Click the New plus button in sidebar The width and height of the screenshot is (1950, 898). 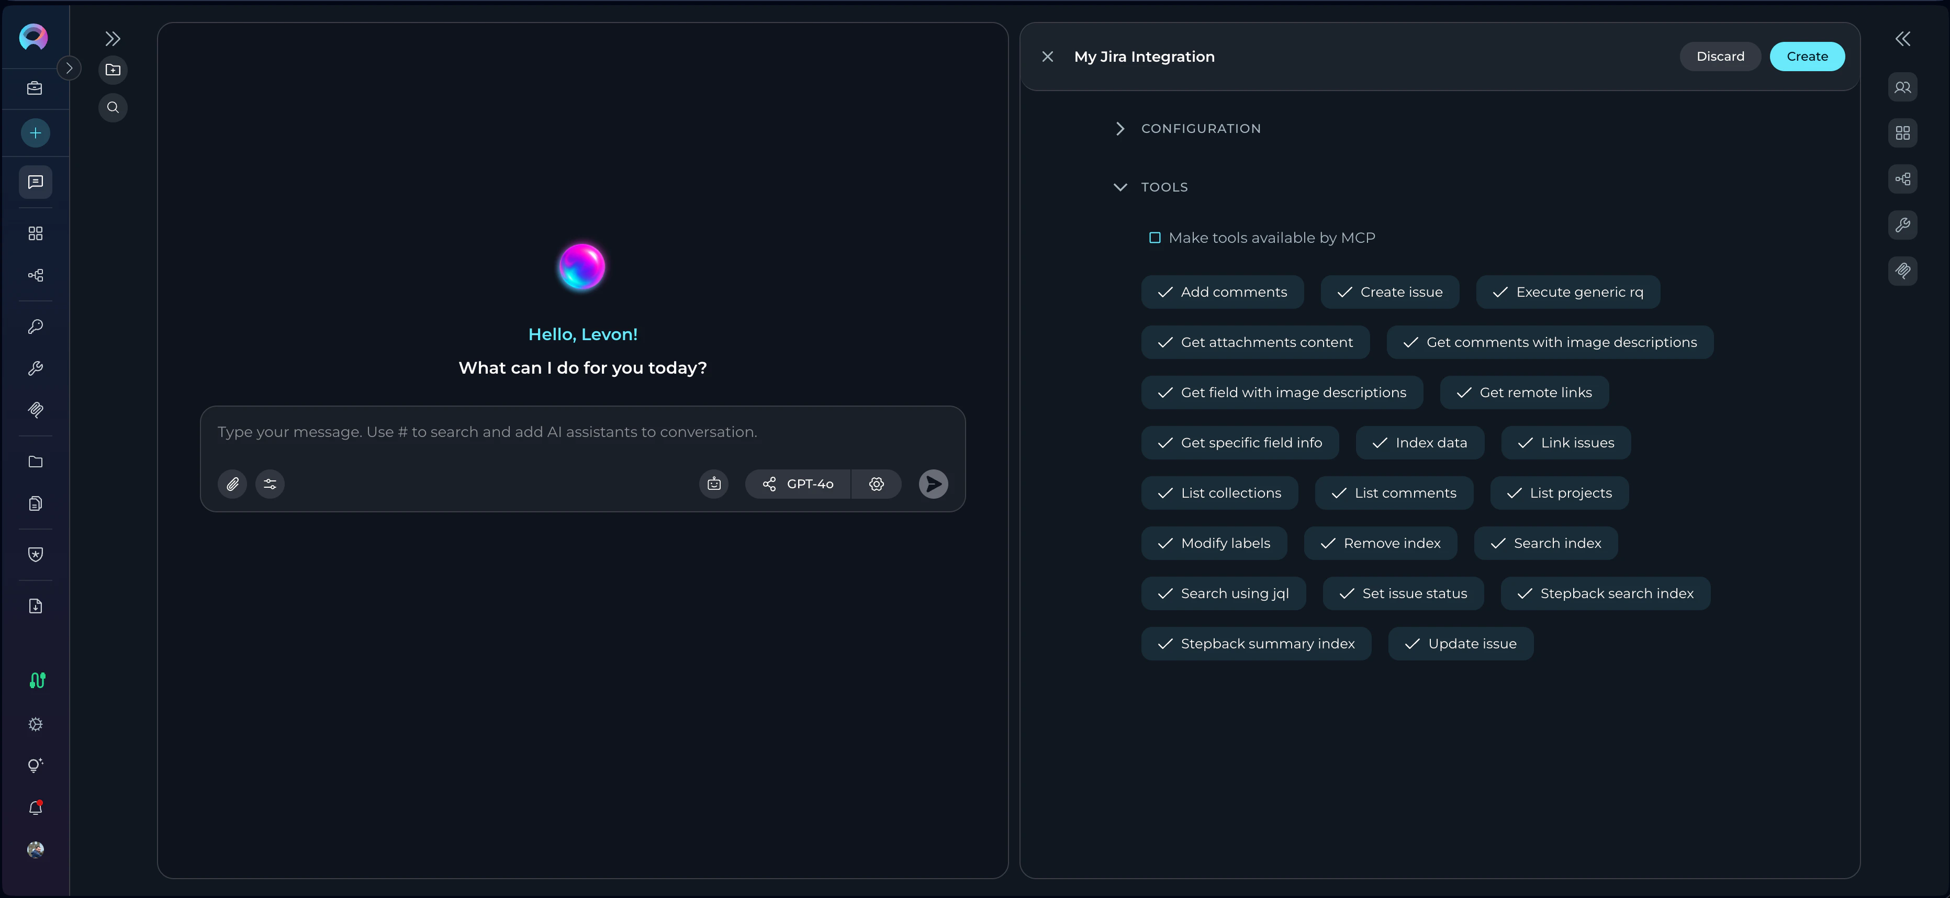click(35, 132)
